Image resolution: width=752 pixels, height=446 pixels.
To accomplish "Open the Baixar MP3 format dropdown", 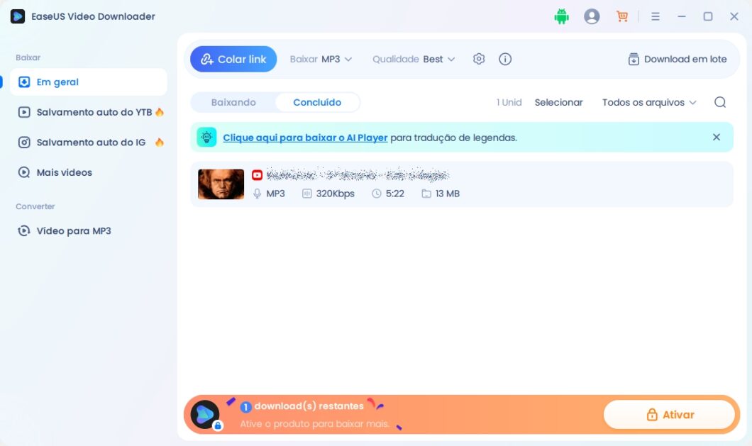I will pos(321,59).
